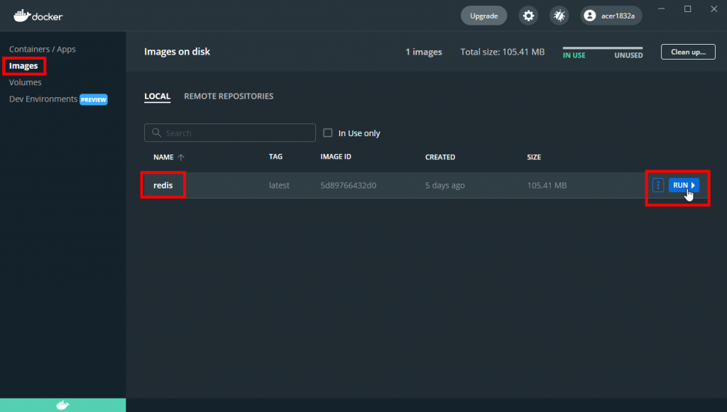Enable the In Use only checkbox
The width and height of the screenshot is (727, 412).
click(x=328, y=133)
